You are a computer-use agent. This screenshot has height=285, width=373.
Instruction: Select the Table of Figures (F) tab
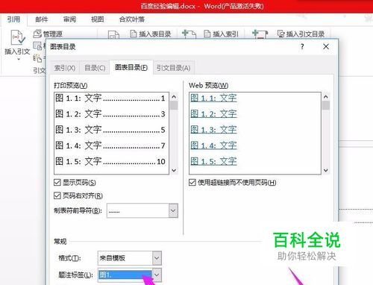tap(131, 67)
